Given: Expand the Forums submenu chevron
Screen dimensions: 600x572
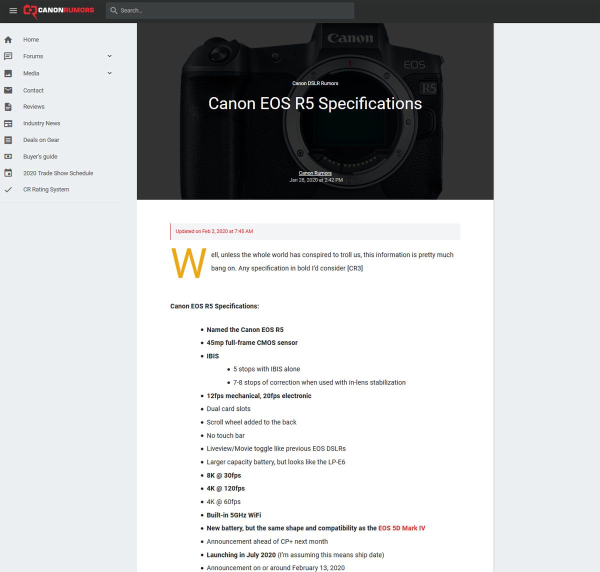Looking at the screenshot, I should [x=109, y=56].
